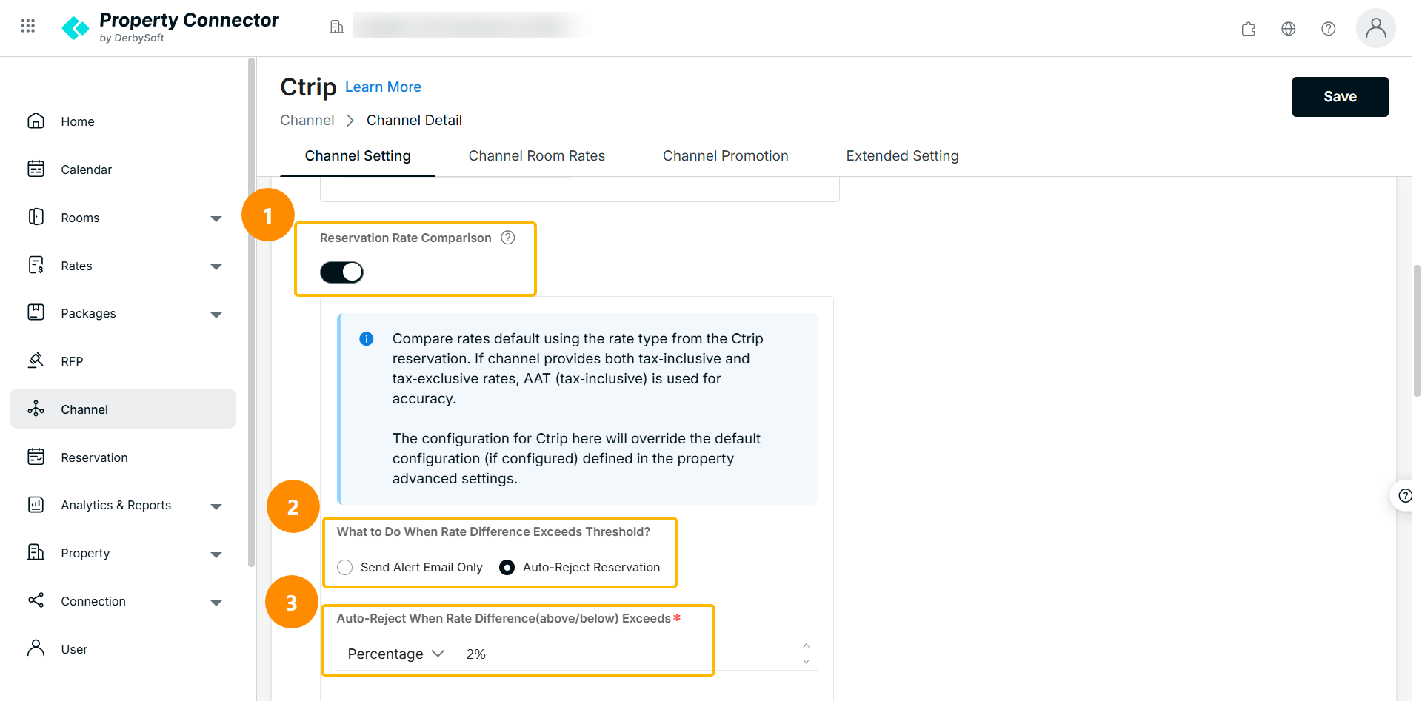Expand the Rooms submenu arrow

click(x=216, y=218)
